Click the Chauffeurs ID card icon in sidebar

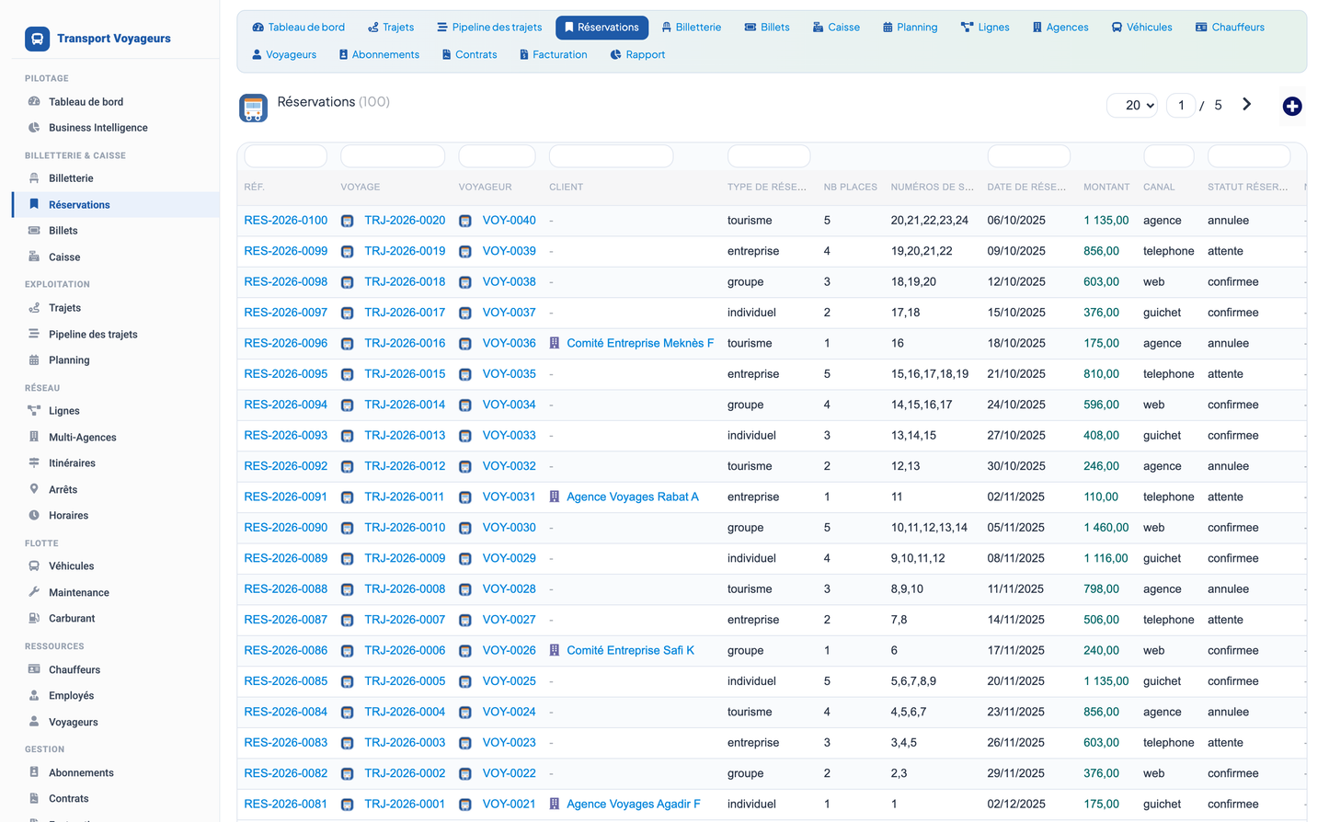tap(34, 669)
